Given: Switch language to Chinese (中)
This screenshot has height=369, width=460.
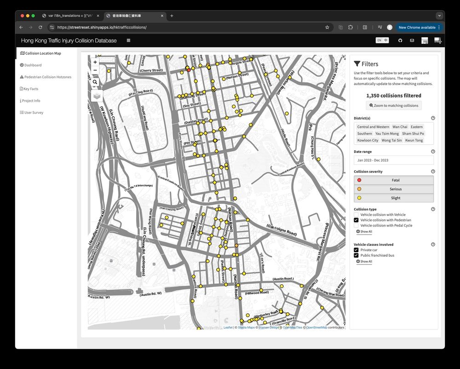Looking at the screenshot, I should (x=386, y=40).
